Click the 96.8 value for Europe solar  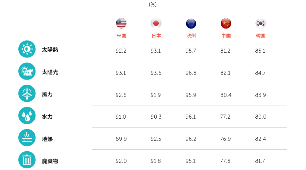[x=191, y=73]
